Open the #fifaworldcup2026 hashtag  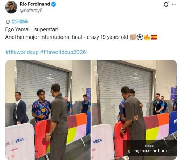point(63,52)
